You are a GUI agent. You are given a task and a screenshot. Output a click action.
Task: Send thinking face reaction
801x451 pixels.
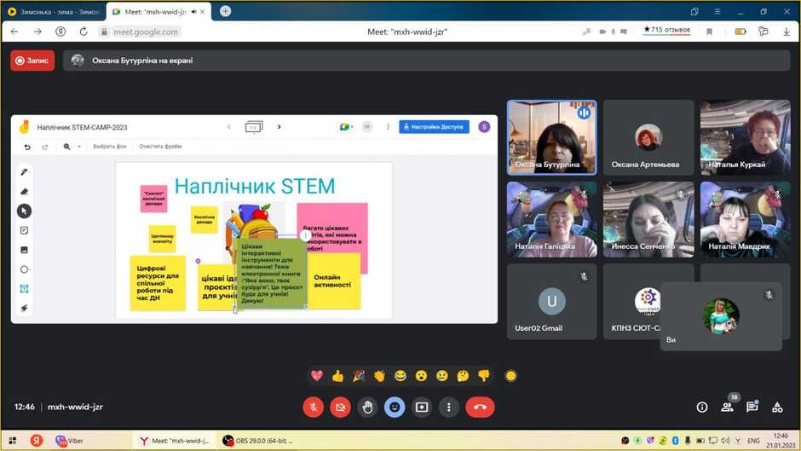point(463,376)
